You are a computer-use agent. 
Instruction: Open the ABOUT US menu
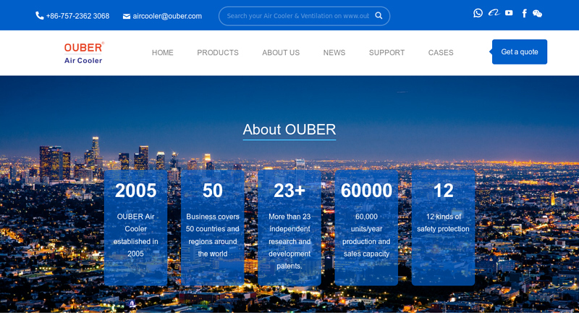(x=281, y=52)
